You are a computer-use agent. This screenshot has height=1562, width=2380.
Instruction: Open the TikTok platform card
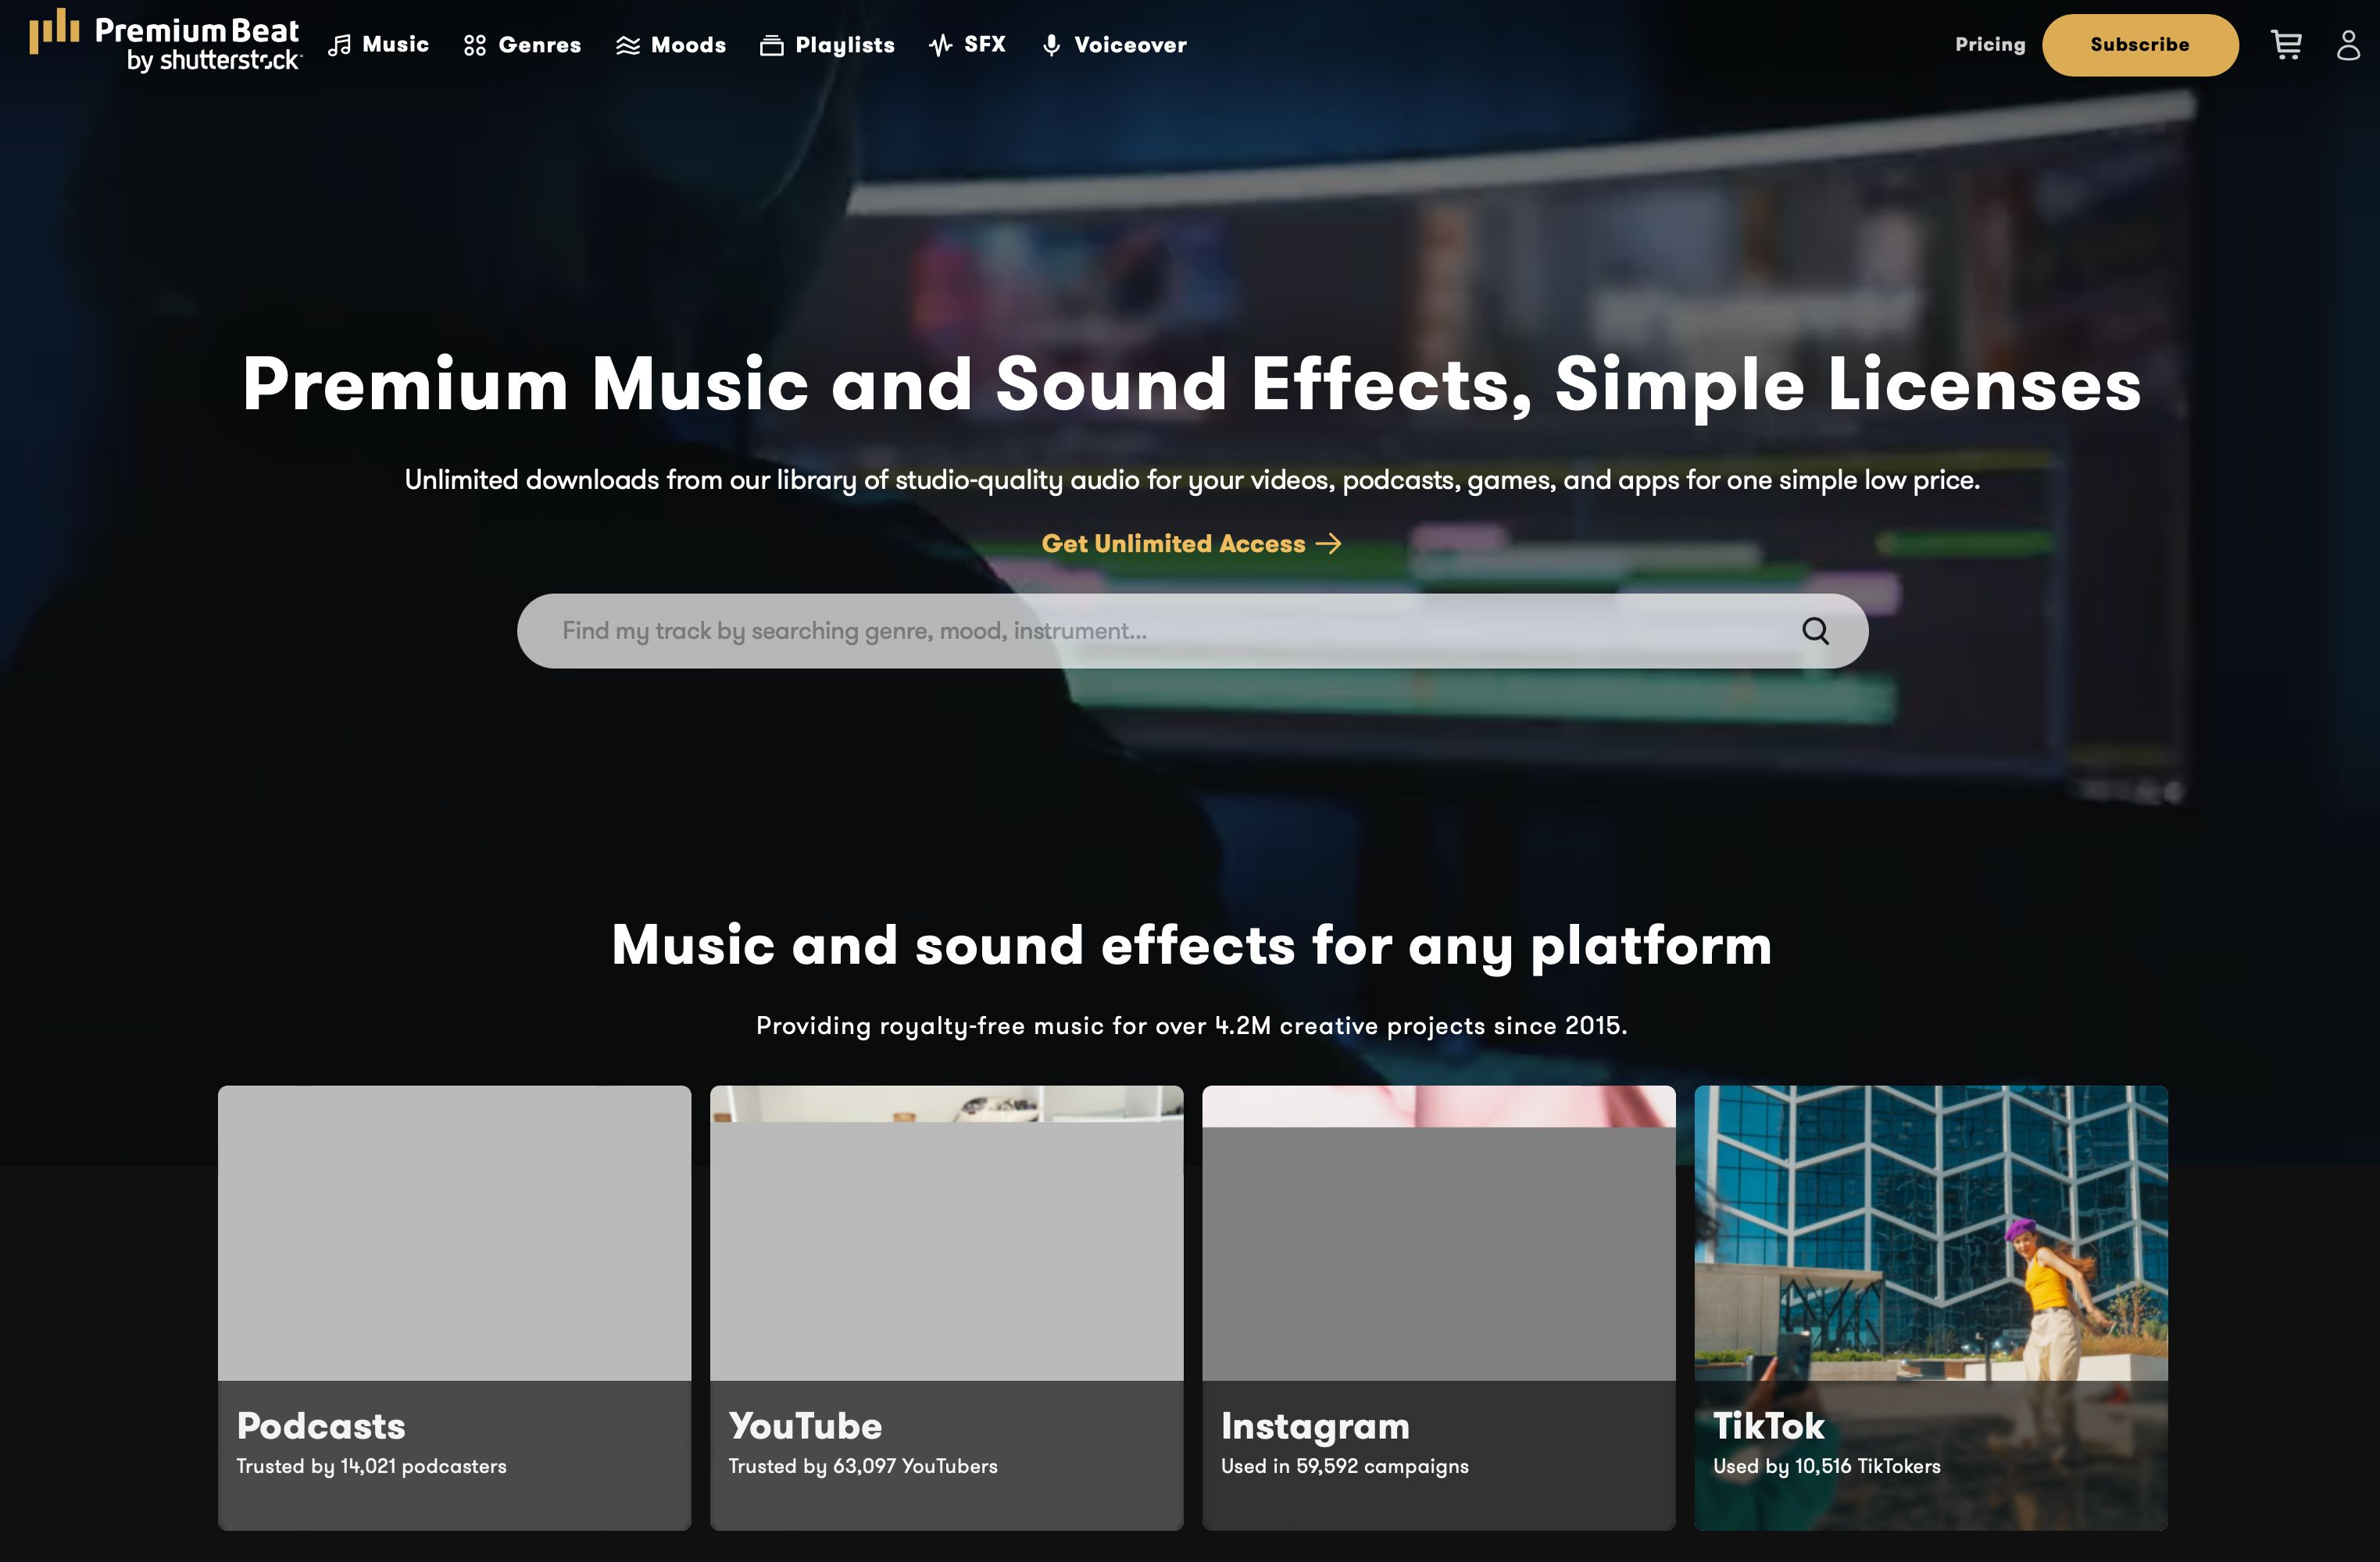point(1930,1306)
